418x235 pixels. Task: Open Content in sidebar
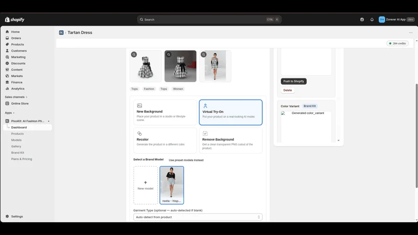tap(17, 69)
